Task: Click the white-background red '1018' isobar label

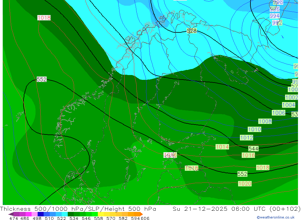Action: click(44, 18)
